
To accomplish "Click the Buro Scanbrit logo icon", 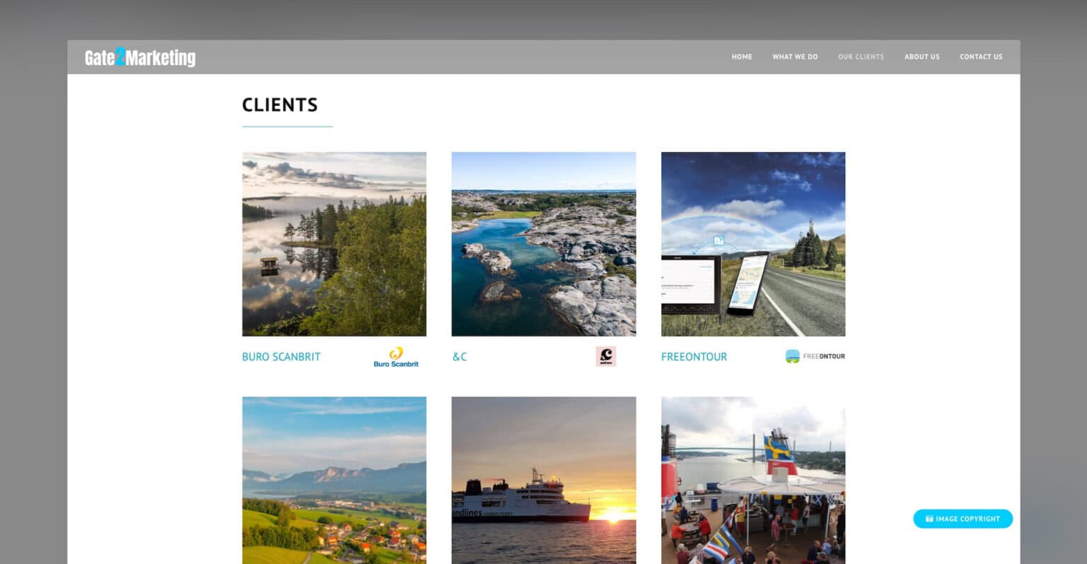I will pos(396,357).
